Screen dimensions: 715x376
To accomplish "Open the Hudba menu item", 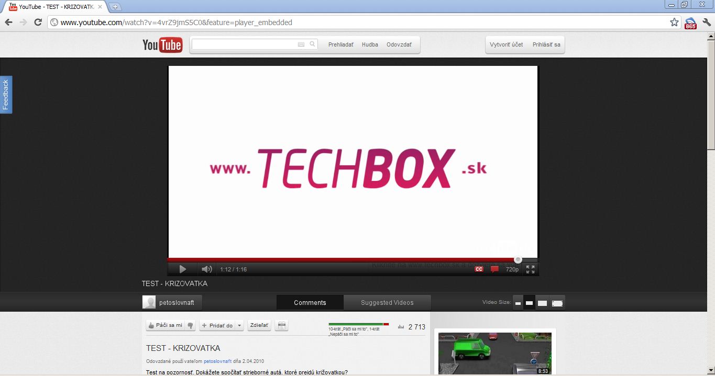I will pos(370,44).
